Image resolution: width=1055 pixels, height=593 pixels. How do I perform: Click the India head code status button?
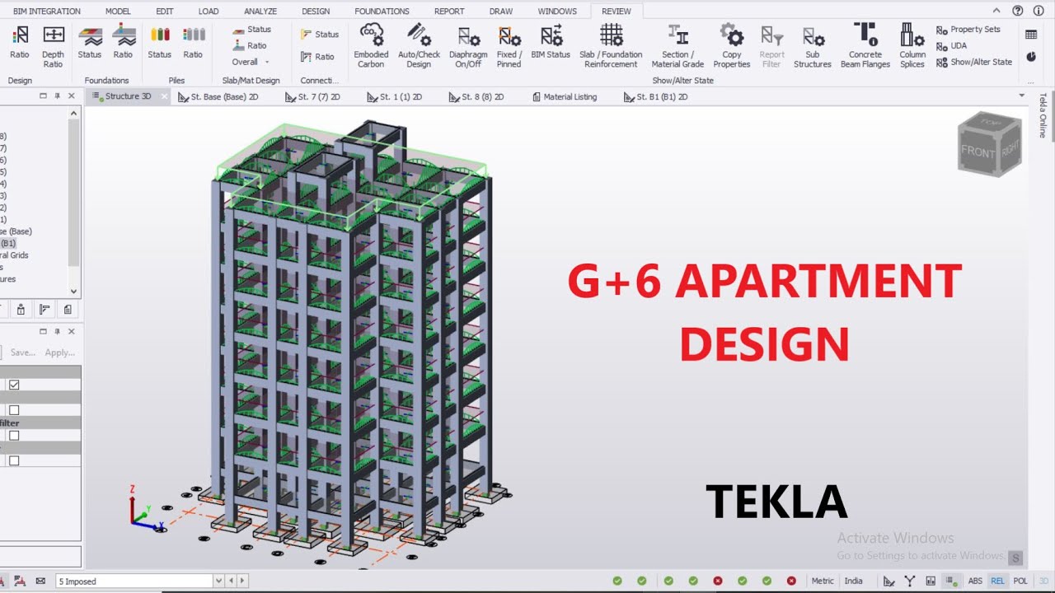[x=853, y=581]
